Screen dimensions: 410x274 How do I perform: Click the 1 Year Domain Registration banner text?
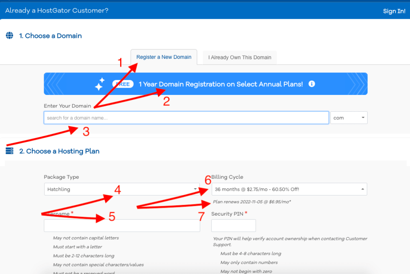pos(221,84)
